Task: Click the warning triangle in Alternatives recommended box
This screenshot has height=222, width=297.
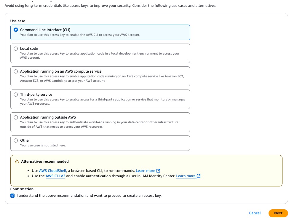Action: 16,161
